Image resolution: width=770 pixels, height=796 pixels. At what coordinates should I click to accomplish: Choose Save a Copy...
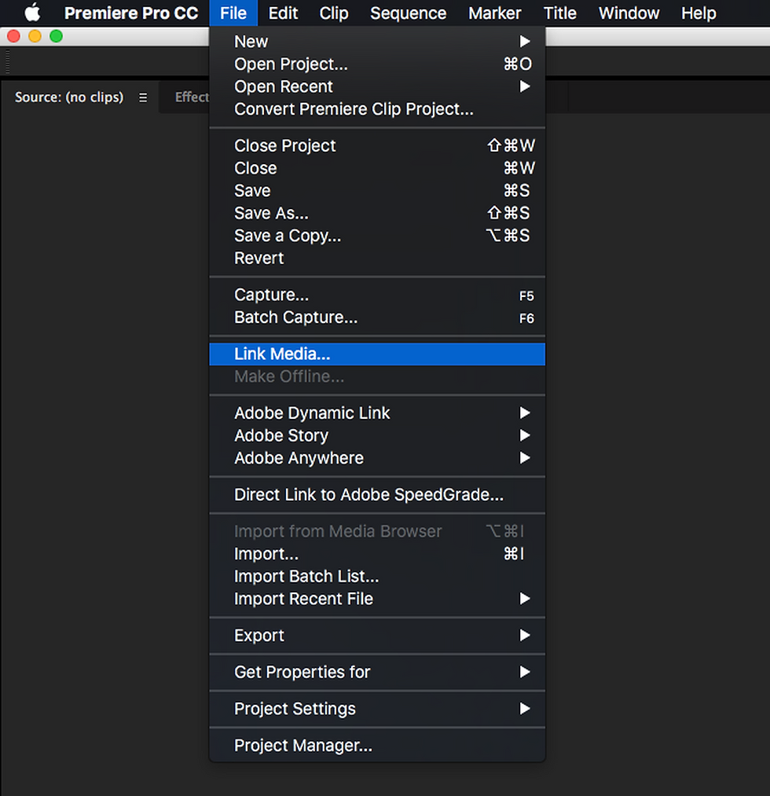pyautogui.click(x=377, y=236)
